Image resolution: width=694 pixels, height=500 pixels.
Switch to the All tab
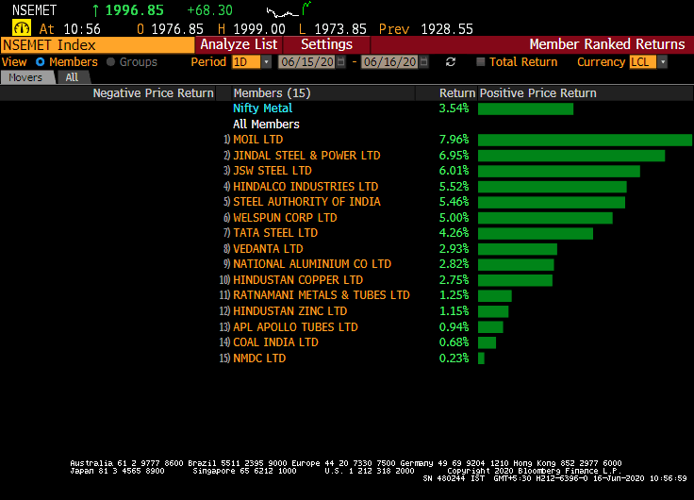72,77
